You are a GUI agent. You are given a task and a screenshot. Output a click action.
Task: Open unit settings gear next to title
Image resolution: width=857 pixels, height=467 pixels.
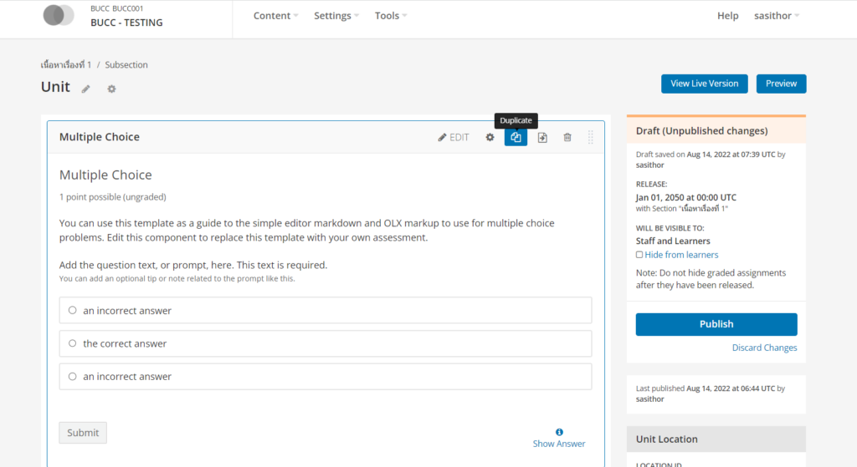(x=111, y=89)
